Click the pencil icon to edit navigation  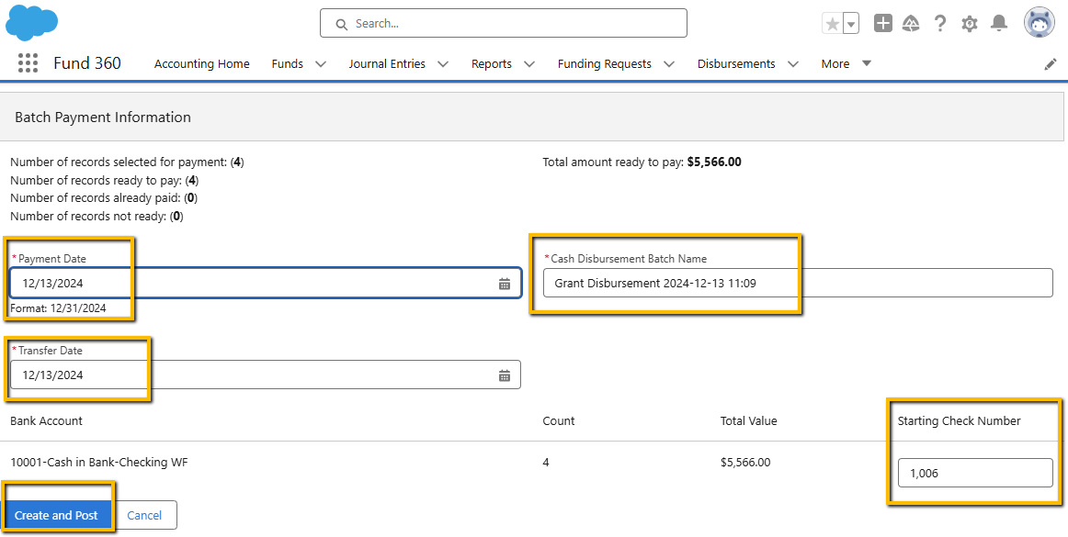(1051, 64)
